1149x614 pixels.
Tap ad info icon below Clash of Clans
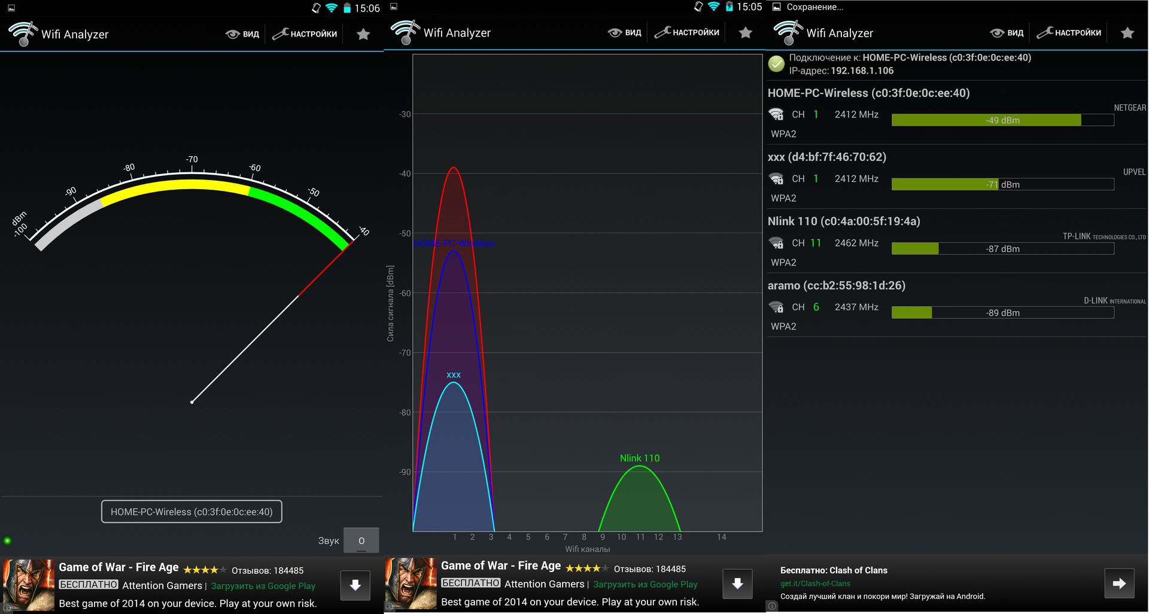click(772, 606)
